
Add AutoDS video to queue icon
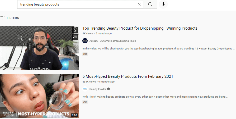pyautogui.click(x=75, y=37)
